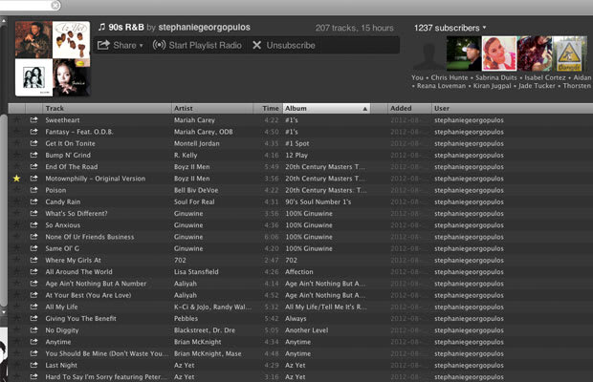Image resolution: width=593 pixels, height=382 pixels.
Task: Share Hard To Say I'm Sorry icon
Action: tap(34, 376)
